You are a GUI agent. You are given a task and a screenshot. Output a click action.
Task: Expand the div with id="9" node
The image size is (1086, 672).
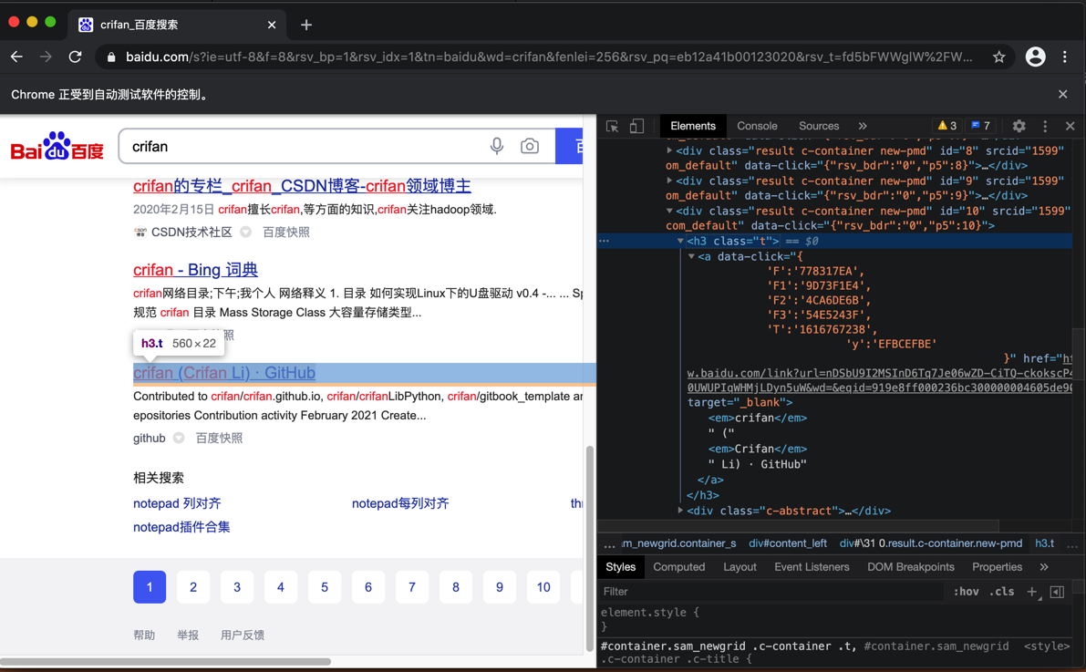669,181
